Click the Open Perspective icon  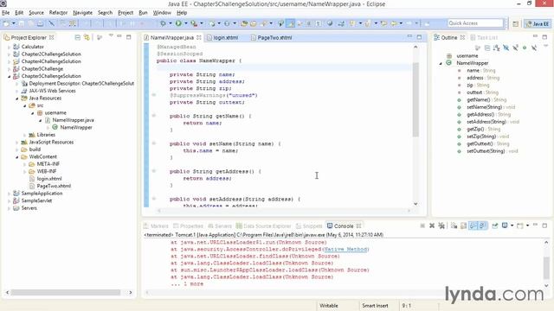[516, 23]
